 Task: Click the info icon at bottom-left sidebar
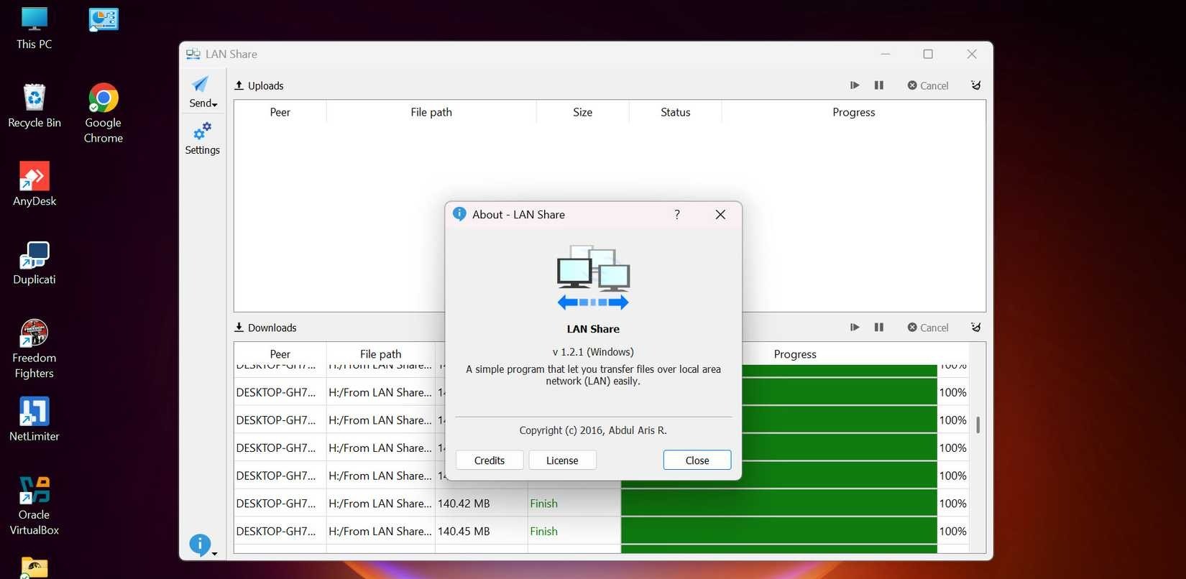point(201,545)
